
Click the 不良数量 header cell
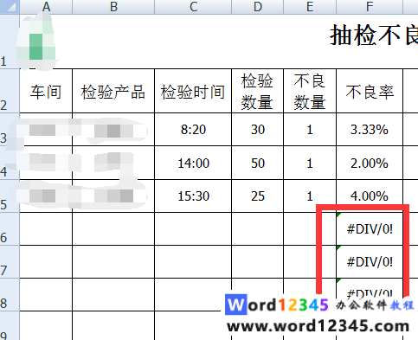click(310, 91)
